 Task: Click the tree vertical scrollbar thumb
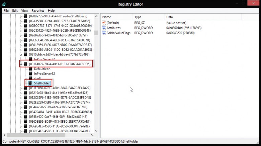pyautogui.click(x=96, y=33)
